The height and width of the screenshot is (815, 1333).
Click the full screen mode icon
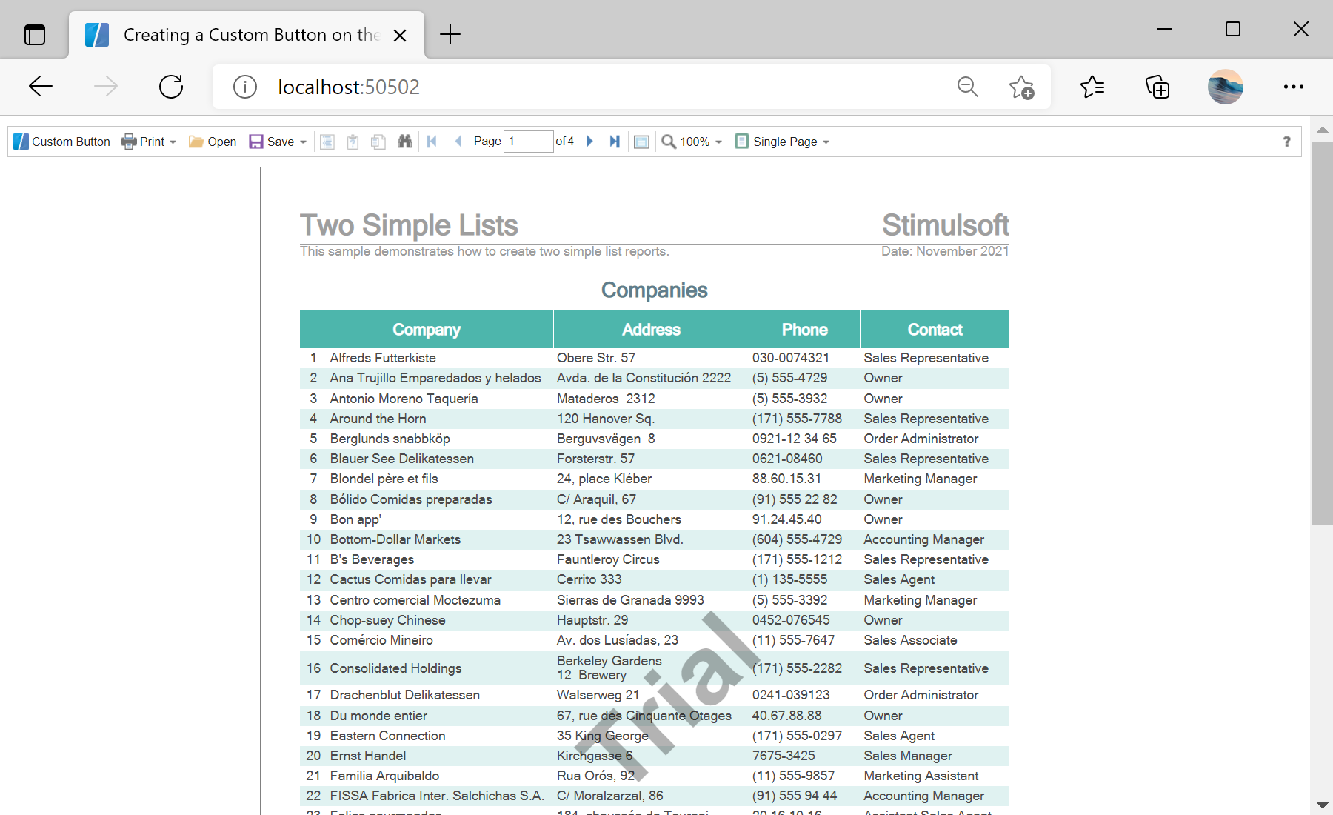tap(642, 142)
